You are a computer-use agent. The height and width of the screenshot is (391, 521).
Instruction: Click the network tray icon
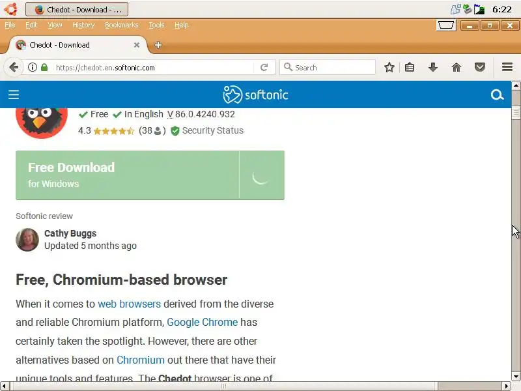pyautogui.click(x=467, y=9)
